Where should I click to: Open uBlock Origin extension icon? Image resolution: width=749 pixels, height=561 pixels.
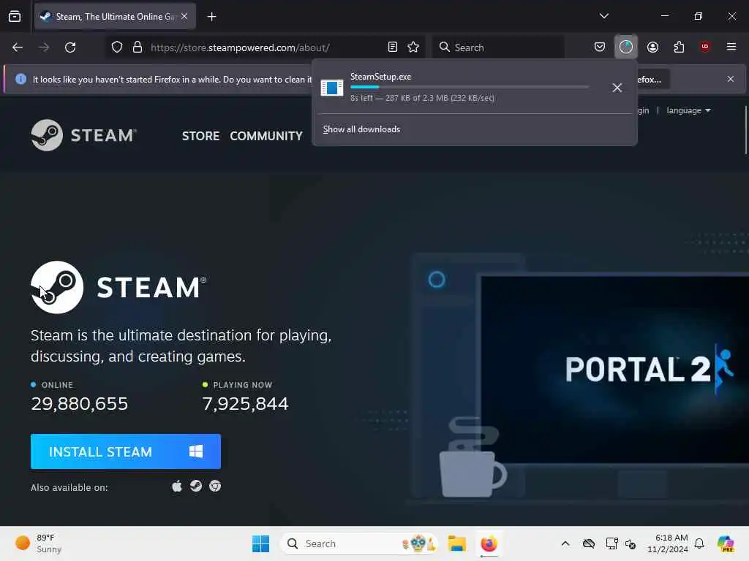tap(705, 46)
